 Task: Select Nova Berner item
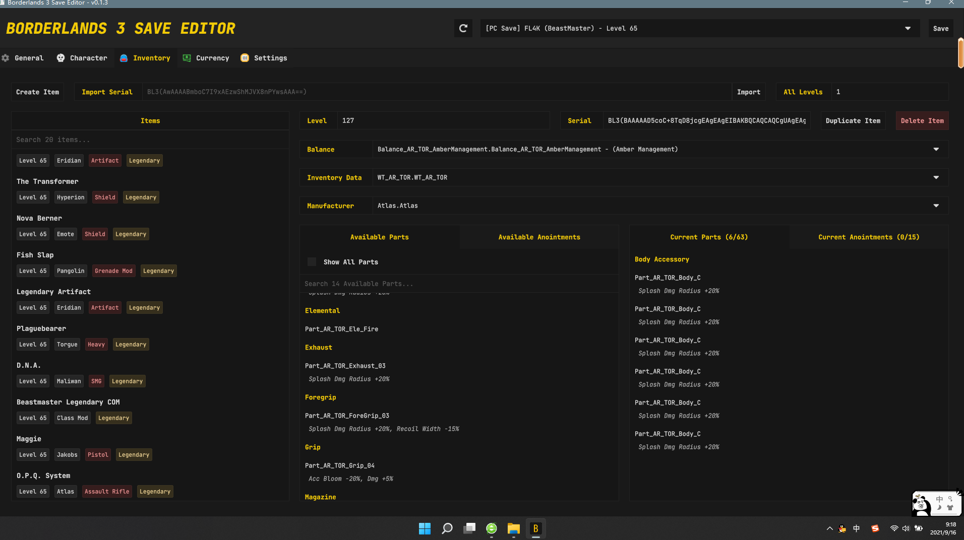[150, 227]
